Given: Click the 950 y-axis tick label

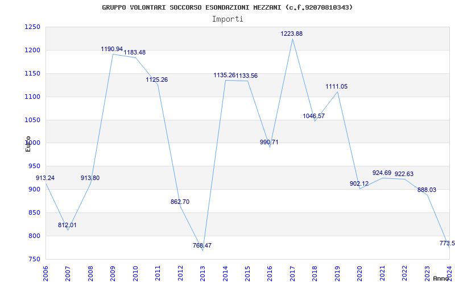Looking at the screenshot, I should coord(34,166).
